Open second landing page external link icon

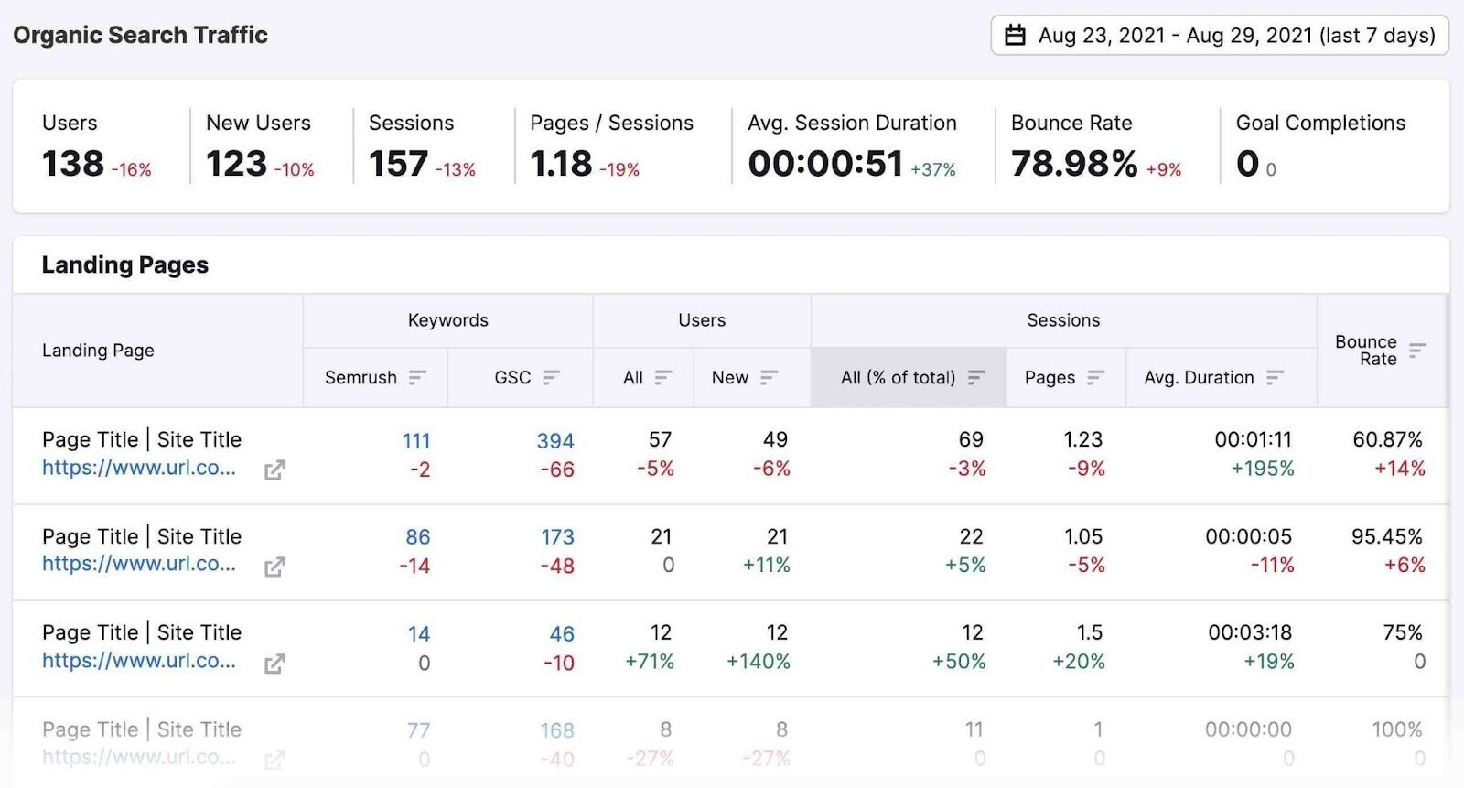274,567
